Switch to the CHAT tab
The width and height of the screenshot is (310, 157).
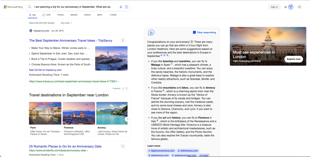click(46, 15)
